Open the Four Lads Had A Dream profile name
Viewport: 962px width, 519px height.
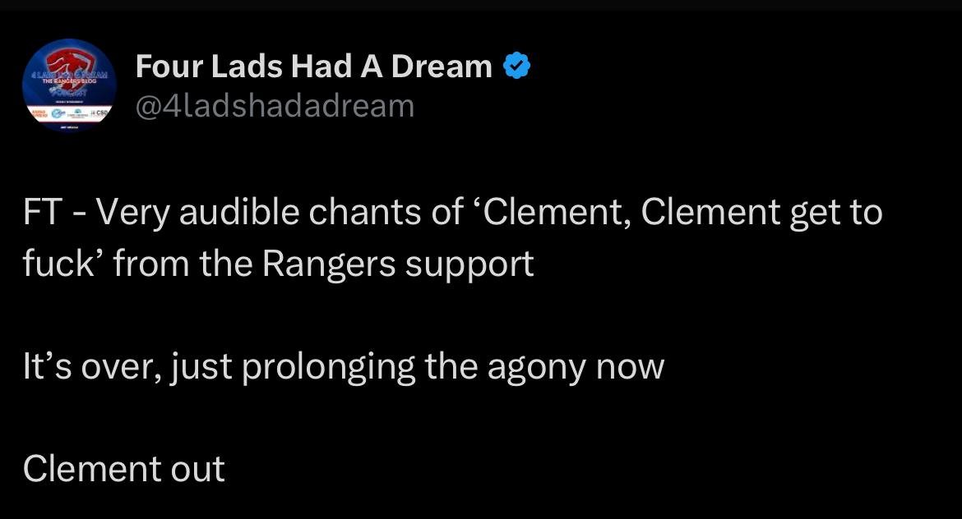313,67
